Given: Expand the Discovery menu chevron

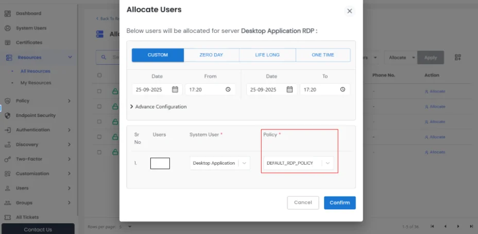Looking at the screenshot, I should click(69, 144).
